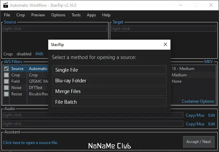Click the PAR link
The width and height of the screenshot is (219, 152).
tap(40, 54)
